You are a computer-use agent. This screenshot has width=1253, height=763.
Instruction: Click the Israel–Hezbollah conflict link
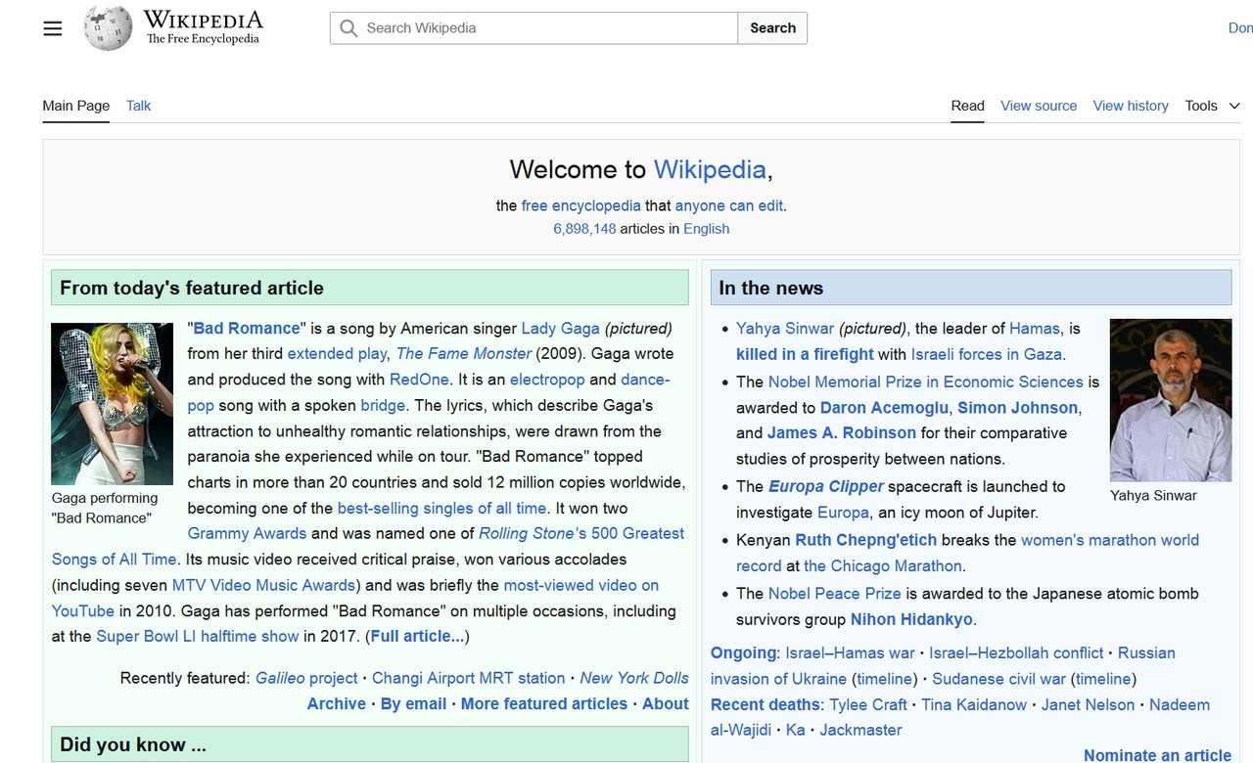[1016, 652]
